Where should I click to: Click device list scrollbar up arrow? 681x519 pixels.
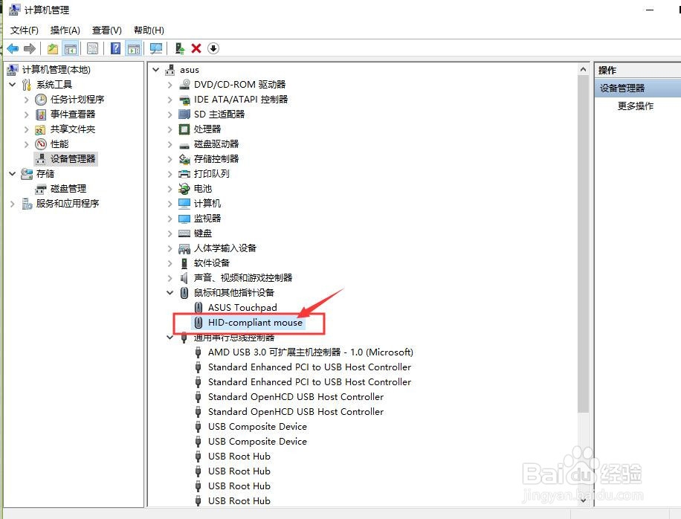583,69
